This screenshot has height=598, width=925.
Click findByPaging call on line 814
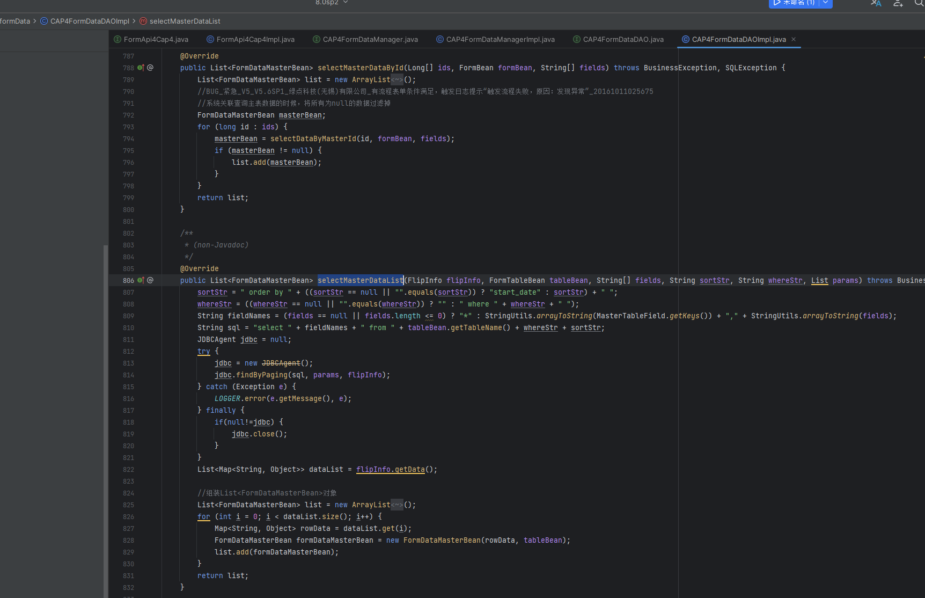tap(262, 375)
